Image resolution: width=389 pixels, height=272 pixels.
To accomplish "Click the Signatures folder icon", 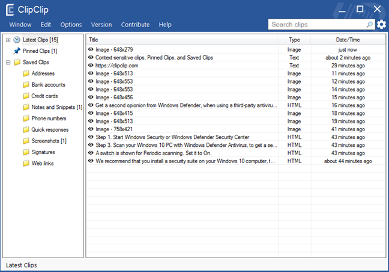I will (26, 152).
